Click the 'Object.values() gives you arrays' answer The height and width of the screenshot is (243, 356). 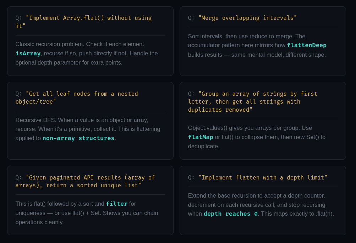coord(257,137)
